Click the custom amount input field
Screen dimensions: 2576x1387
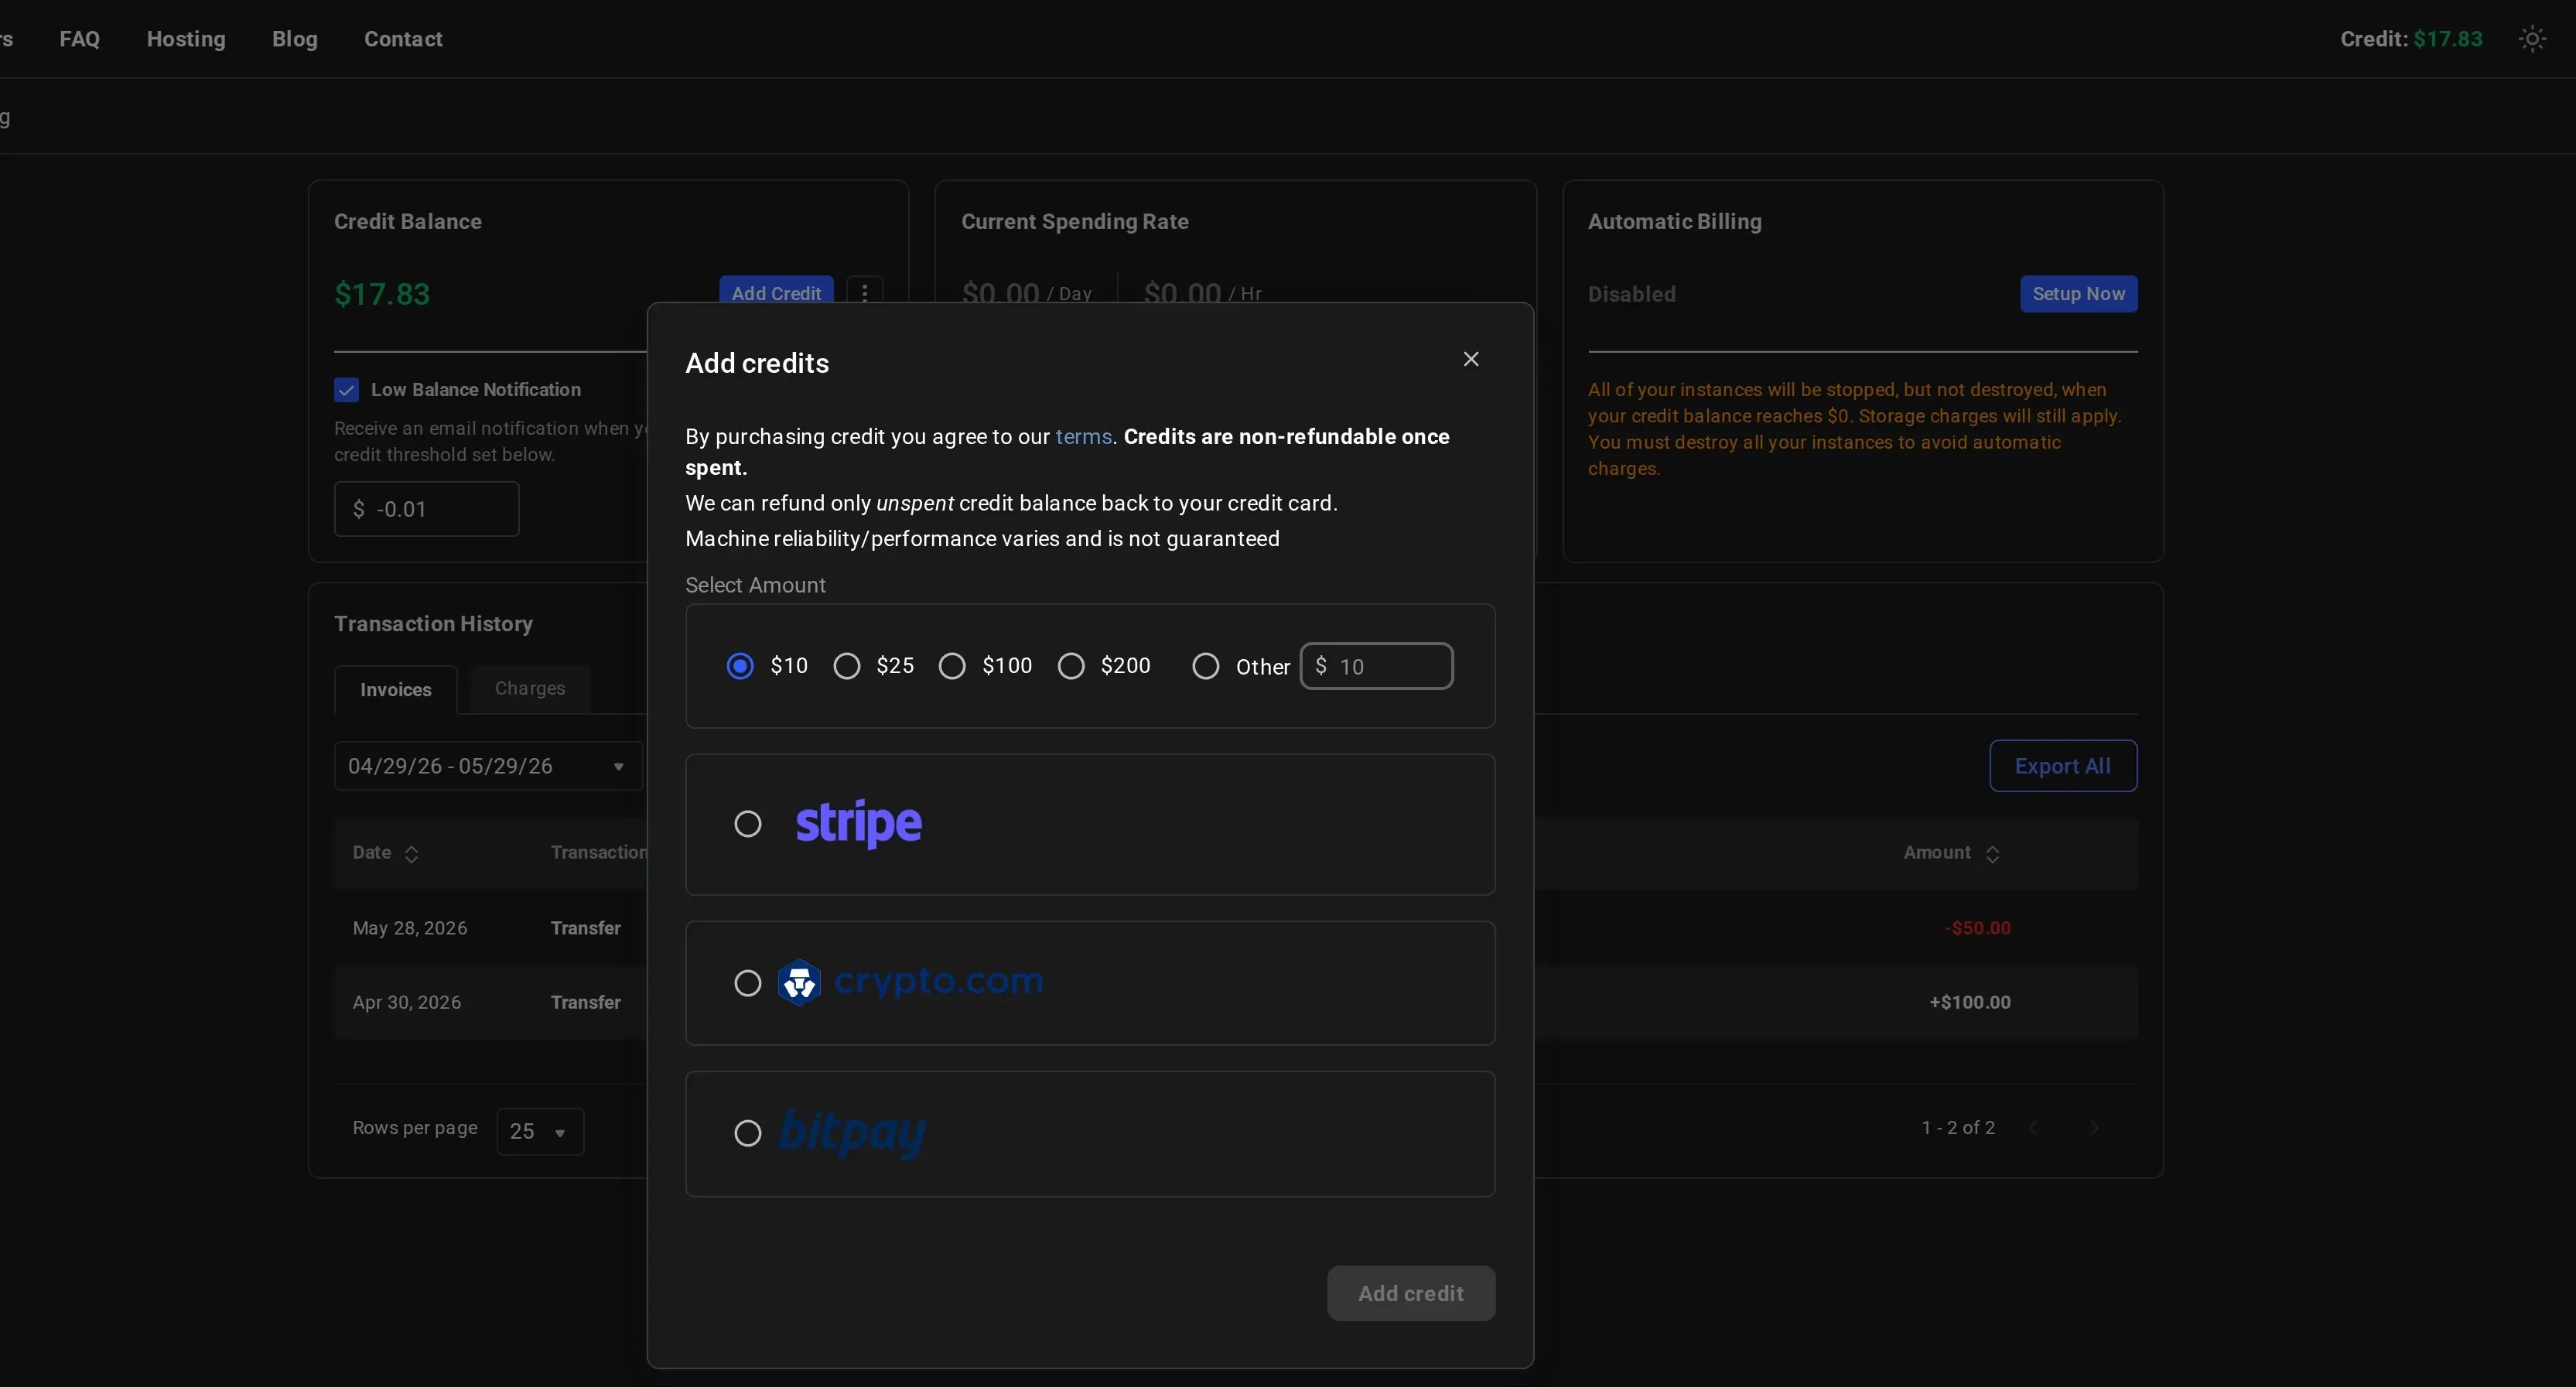[x=1376, y=666]
